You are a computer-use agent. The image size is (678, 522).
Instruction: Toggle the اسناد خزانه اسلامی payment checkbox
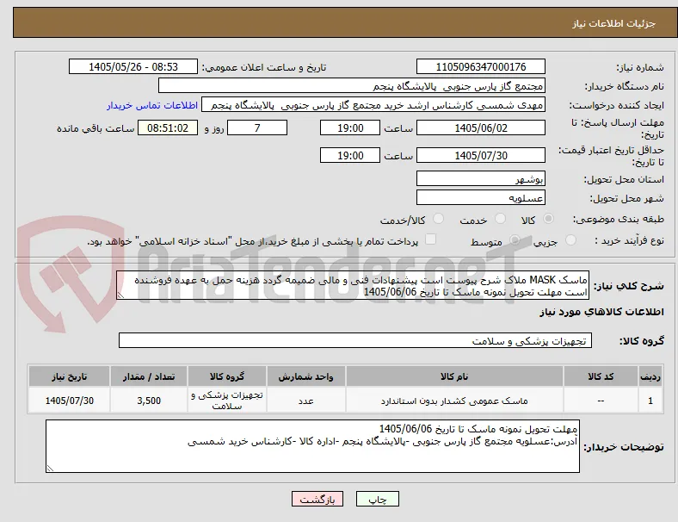click(x=430, y=239)
